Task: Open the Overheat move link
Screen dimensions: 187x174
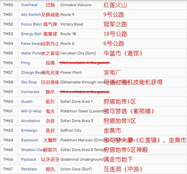Action: (29, 5)
